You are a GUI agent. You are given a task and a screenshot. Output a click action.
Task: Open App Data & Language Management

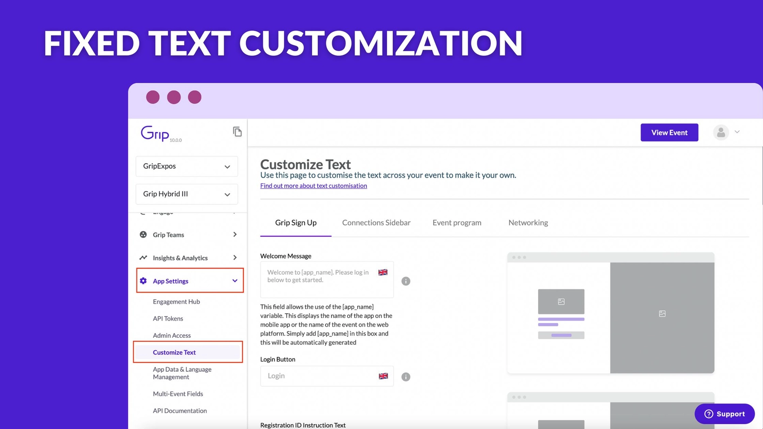click(182, 373)
